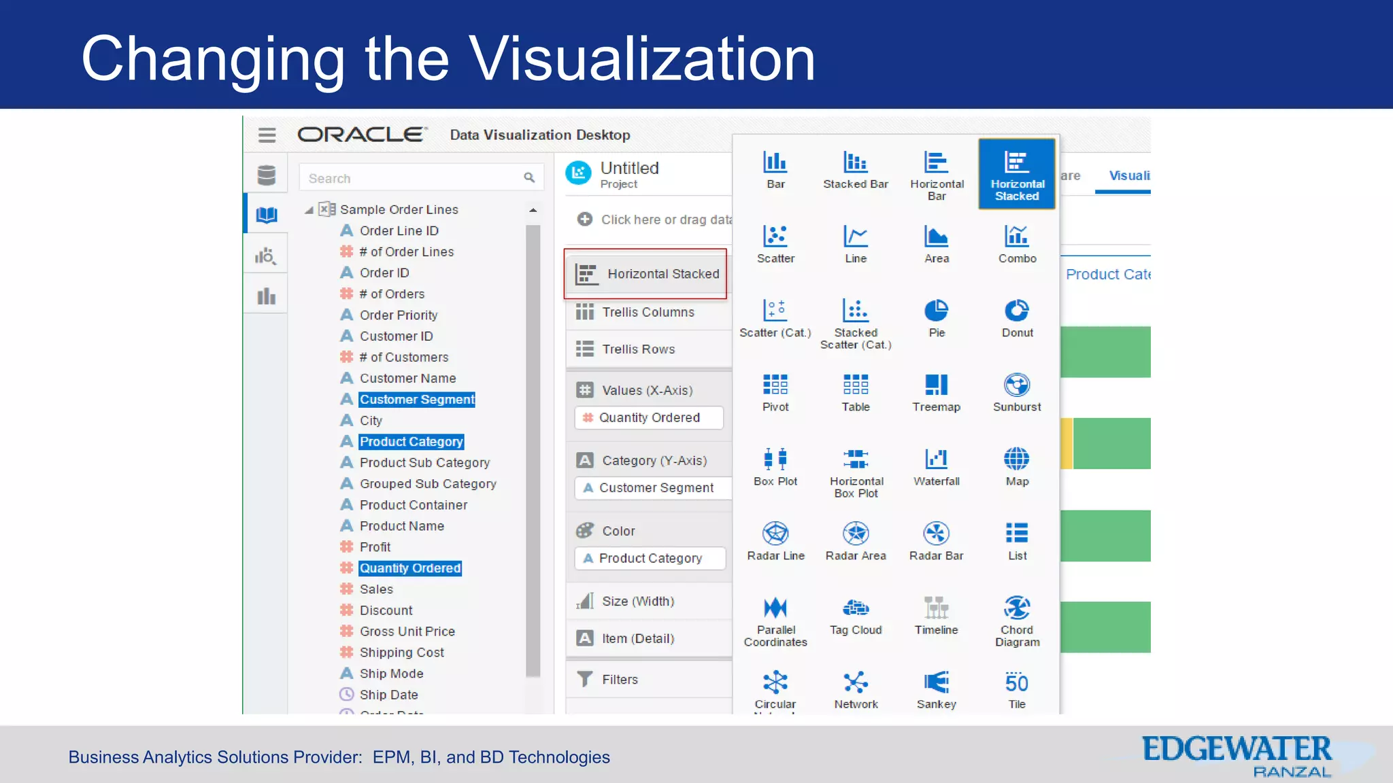Screen dimensions: 1393x783
Task: Select the Profit measure
Action: 375,546
